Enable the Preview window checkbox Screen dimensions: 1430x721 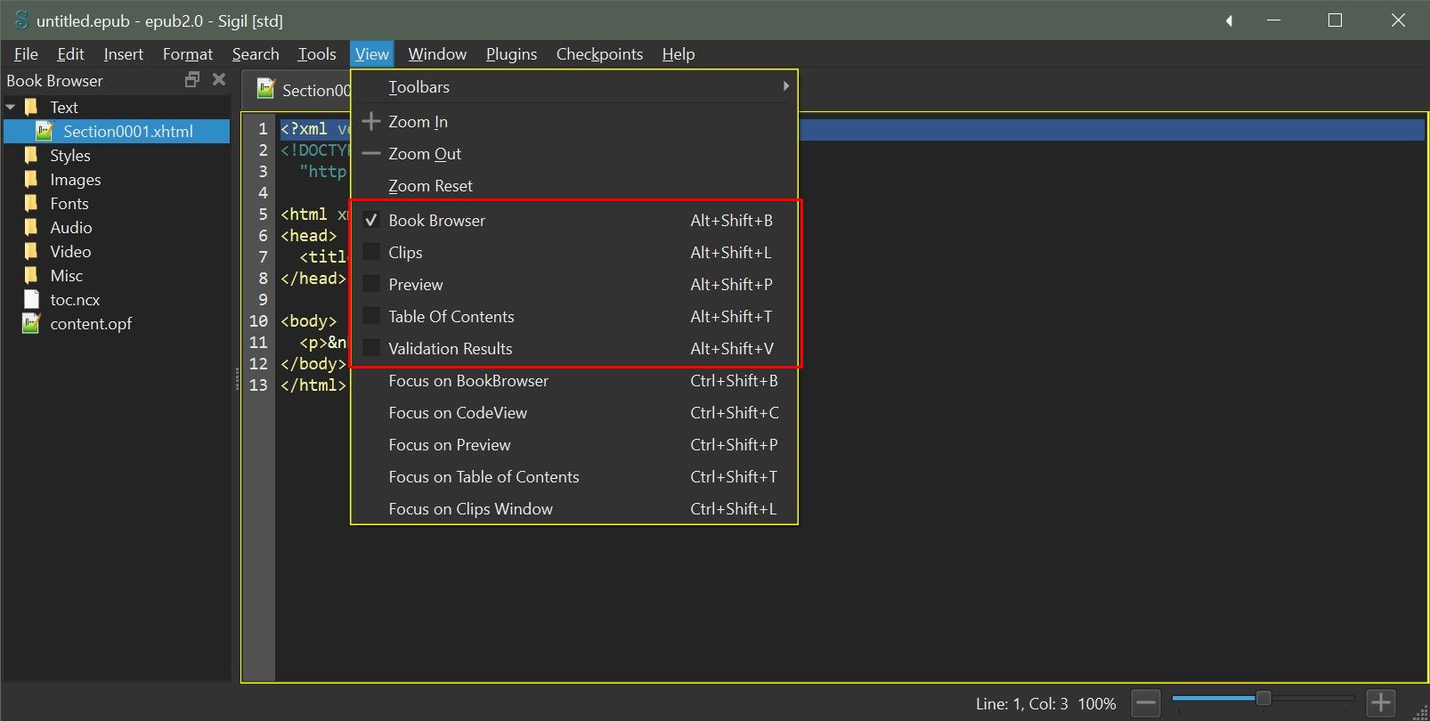point(371,284)
